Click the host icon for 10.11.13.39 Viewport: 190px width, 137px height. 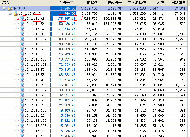22,29
